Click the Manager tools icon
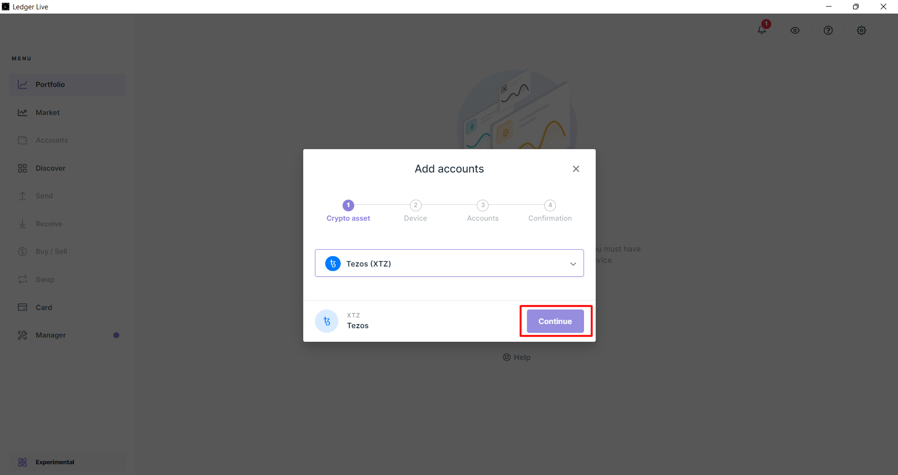 click(22, 335)
